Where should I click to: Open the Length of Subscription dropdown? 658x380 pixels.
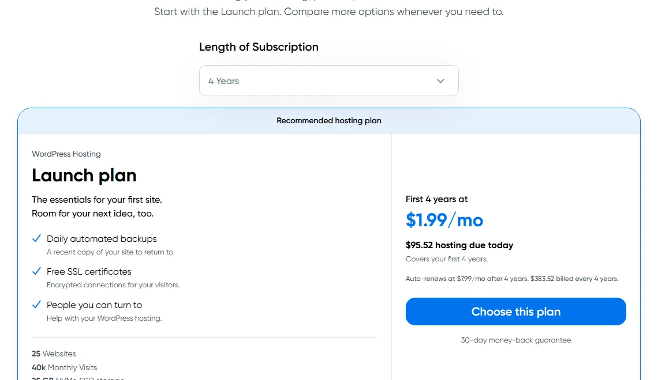click(x=328, y=81)
